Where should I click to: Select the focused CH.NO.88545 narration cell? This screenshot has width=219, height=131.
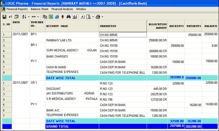[x=123, y=35]
